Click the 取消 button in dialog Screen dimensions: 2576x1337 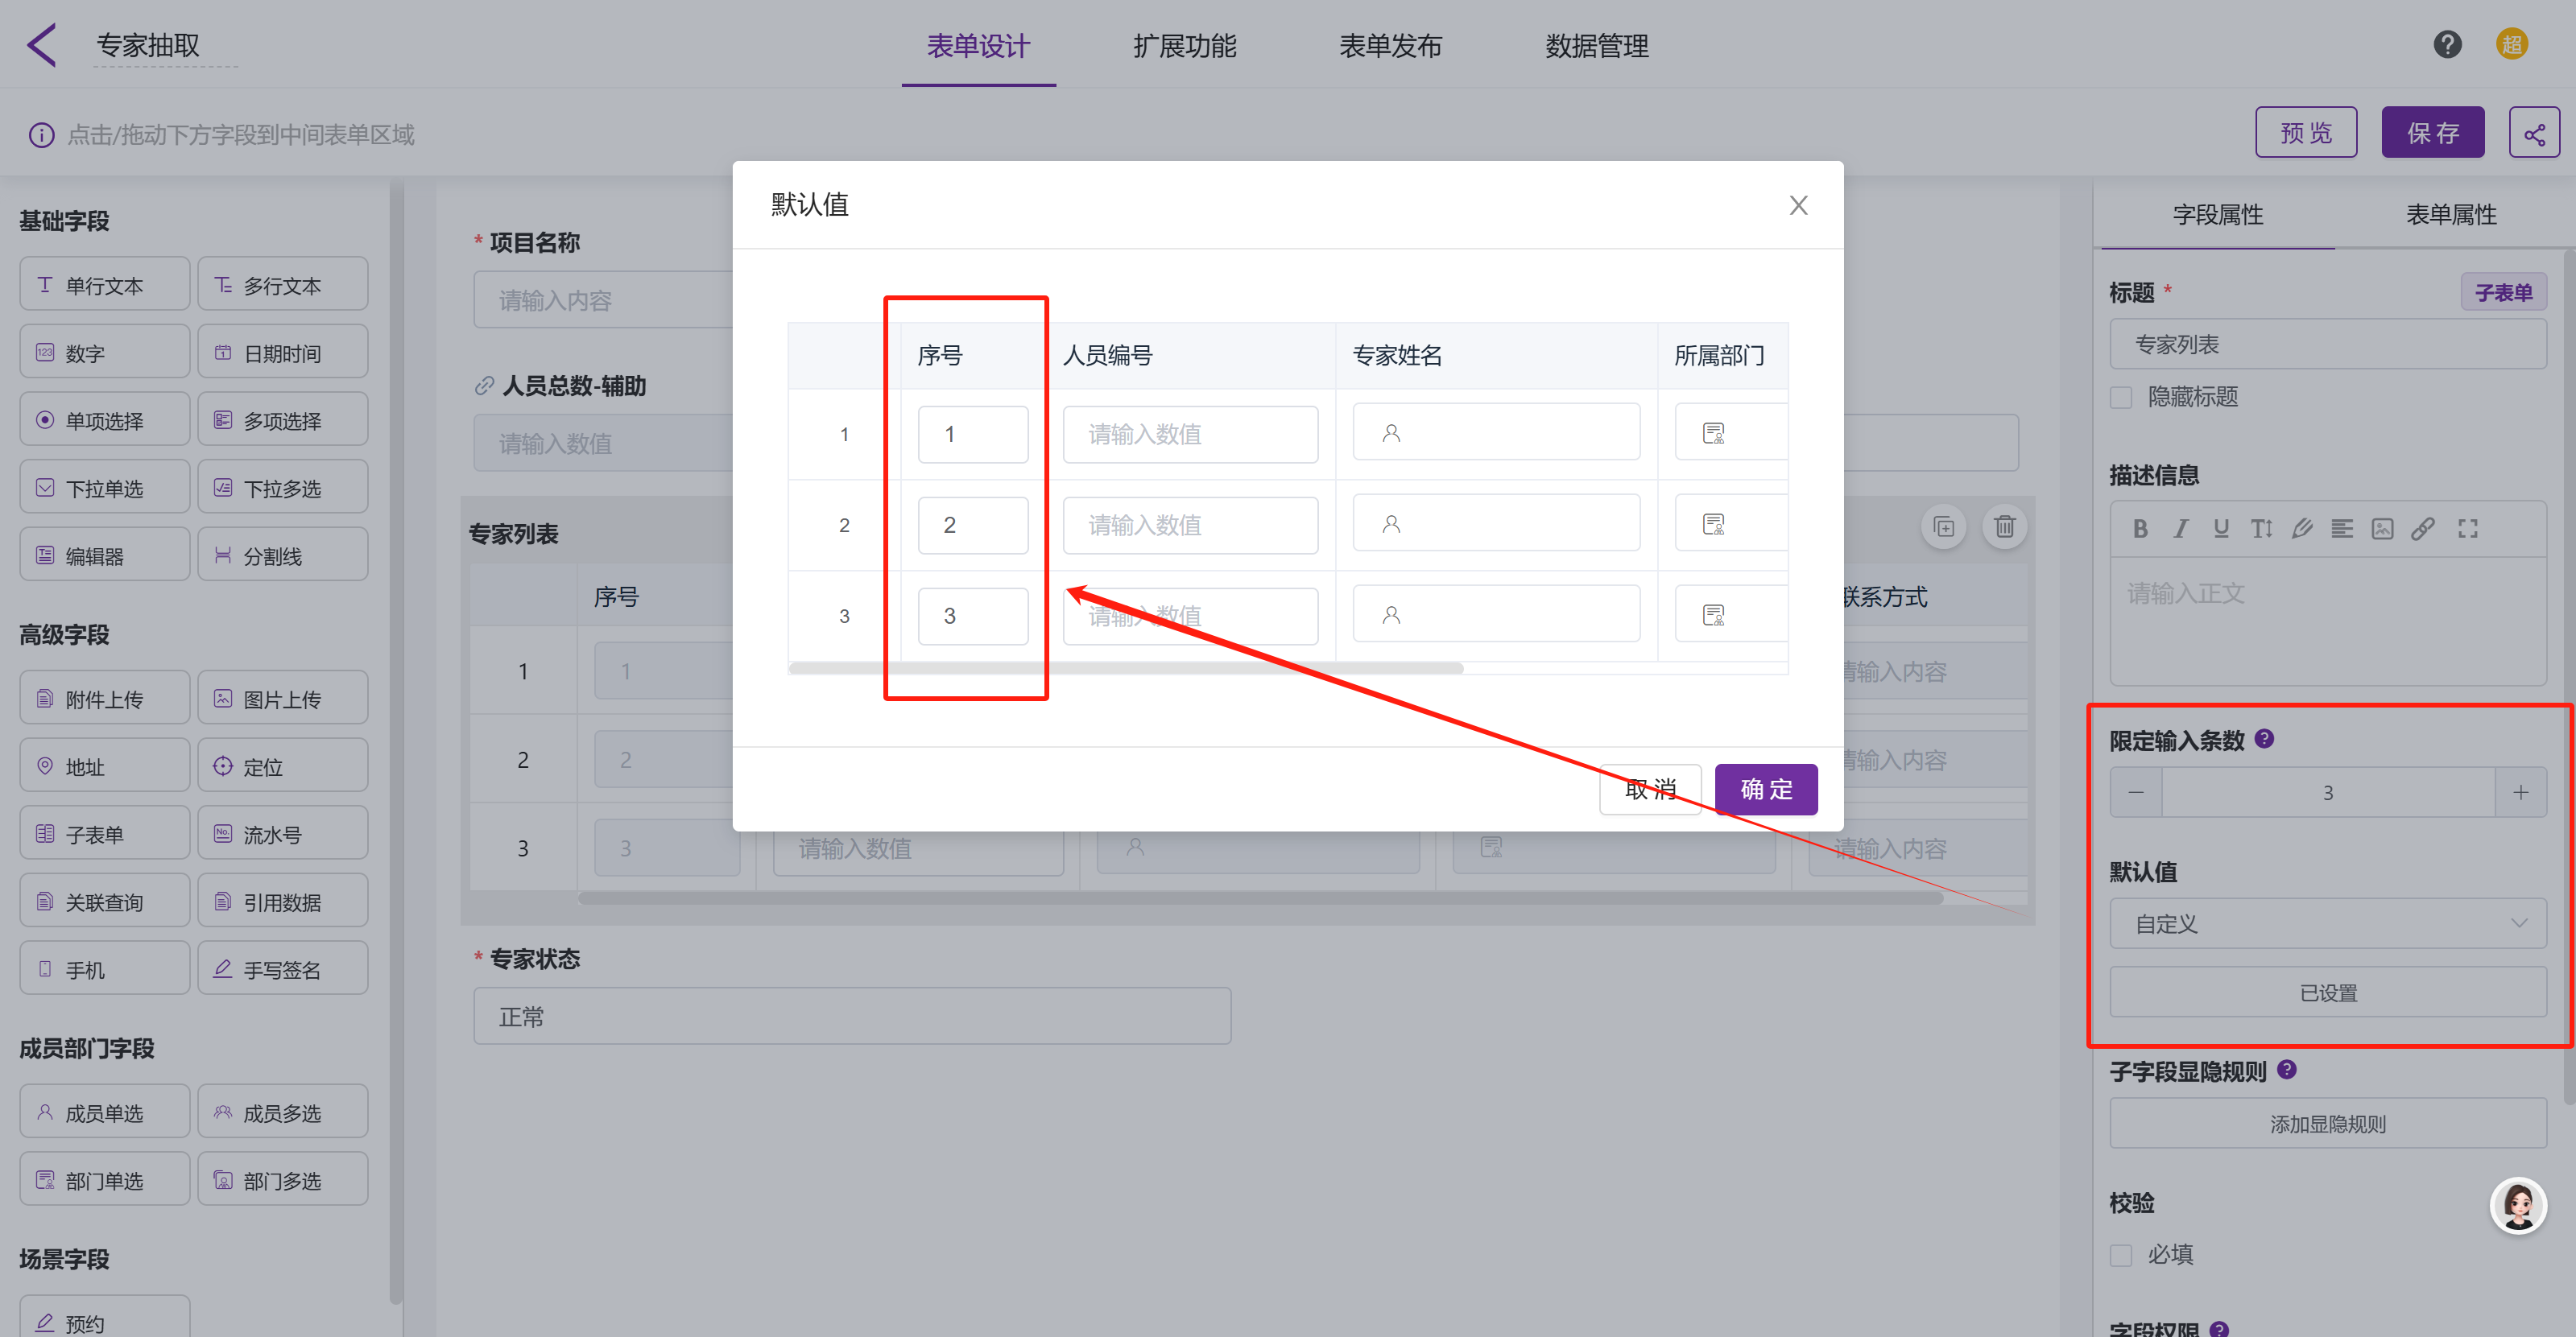1650,790
